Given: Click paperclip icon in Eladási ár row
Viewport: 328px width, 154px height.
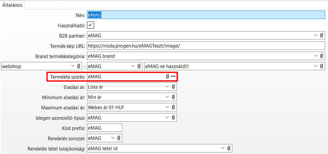Looking at the screenshot, I should pos(173,87).
